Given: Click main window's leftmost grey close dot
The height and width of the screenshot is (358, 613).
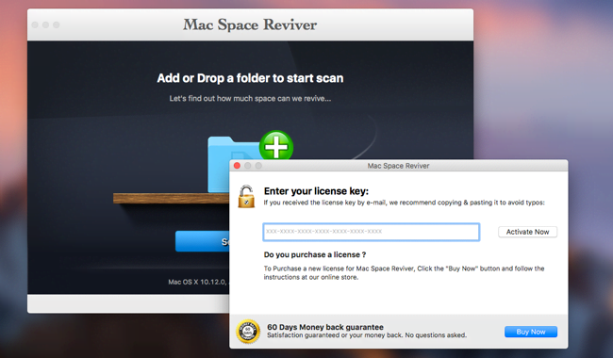Looking at the screenshot, I should pos(35,25).
